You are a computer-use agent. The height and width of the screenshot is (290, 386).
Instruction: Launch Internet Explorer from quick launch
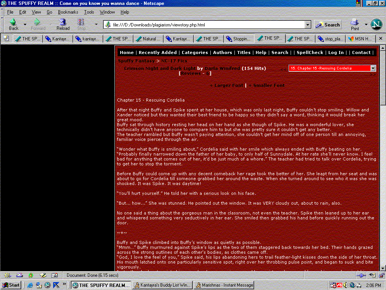(x=30, y=285)
